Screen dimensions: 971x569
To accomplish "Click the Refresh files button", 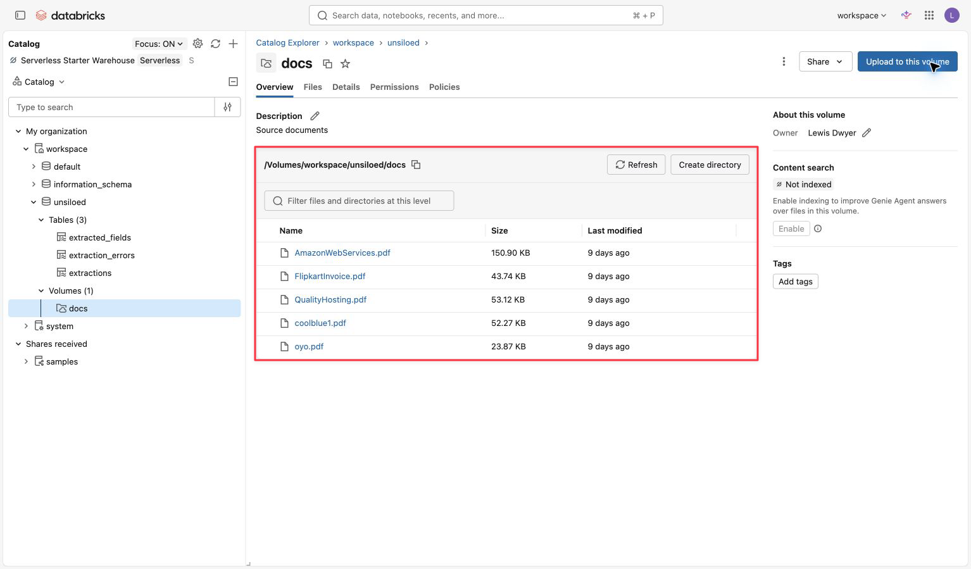I will pyautogui.click(x=636, y=165).
